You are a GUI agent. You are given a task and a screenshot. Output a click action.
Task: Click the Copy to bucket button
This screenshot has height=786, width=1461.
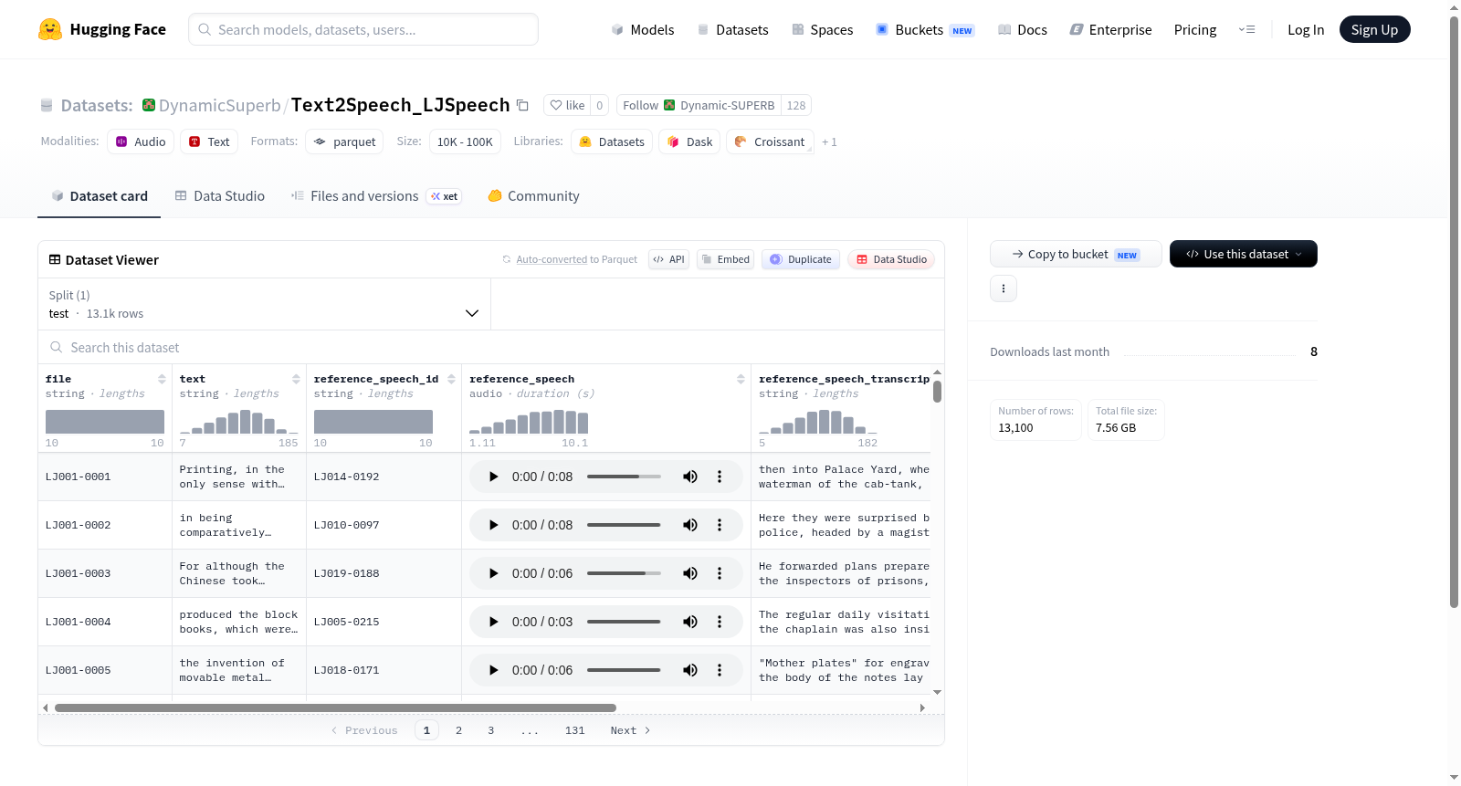1076,254
